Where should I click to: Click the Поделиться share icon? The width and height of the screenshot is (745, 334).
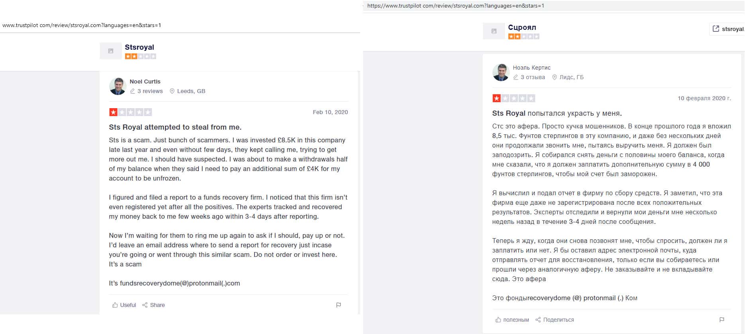538,320
